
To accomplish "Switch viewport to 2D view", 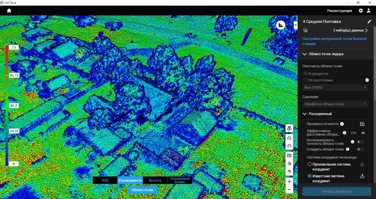I will 289,156.
